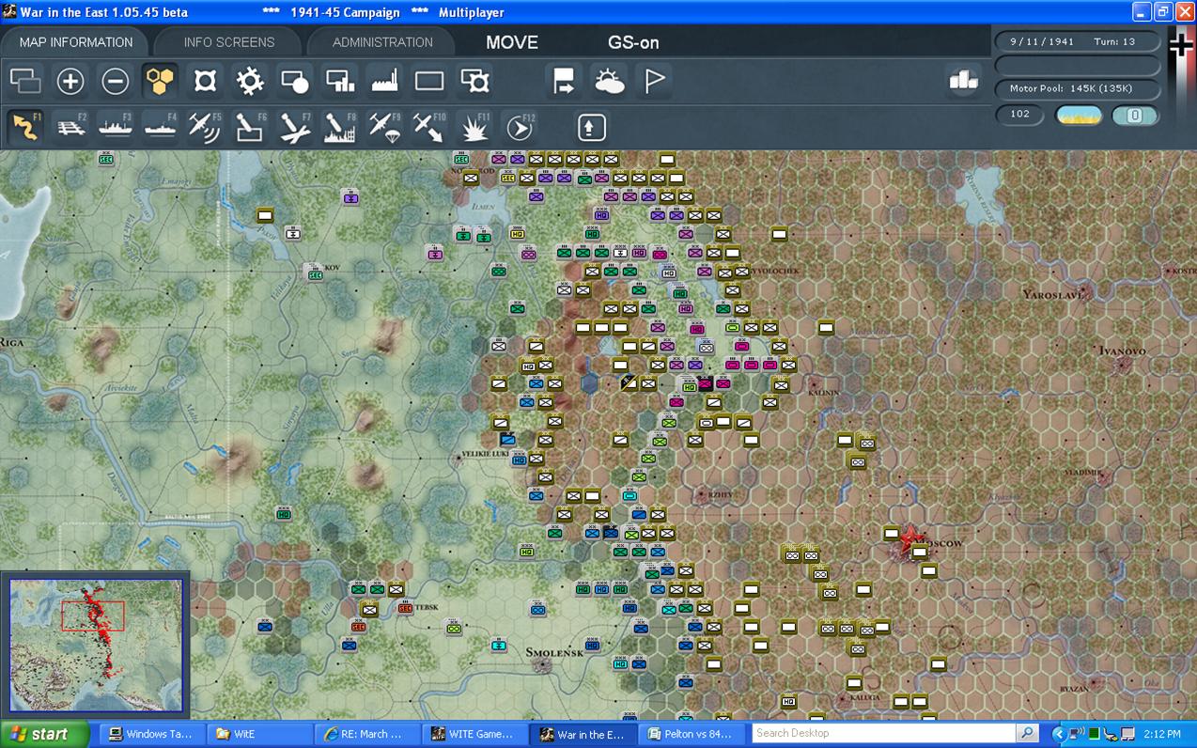Image resolution: width=1197 pixels, height=748 pixels.
Task: Select the F1 move mode icon
Action: coord(26,127)
